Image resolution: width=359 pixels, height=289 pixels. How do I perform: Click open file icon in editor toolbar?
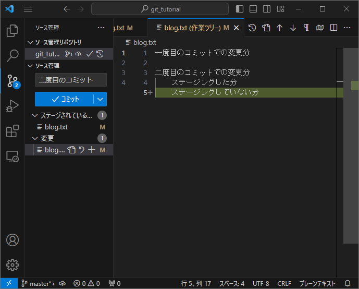point(266,28)
